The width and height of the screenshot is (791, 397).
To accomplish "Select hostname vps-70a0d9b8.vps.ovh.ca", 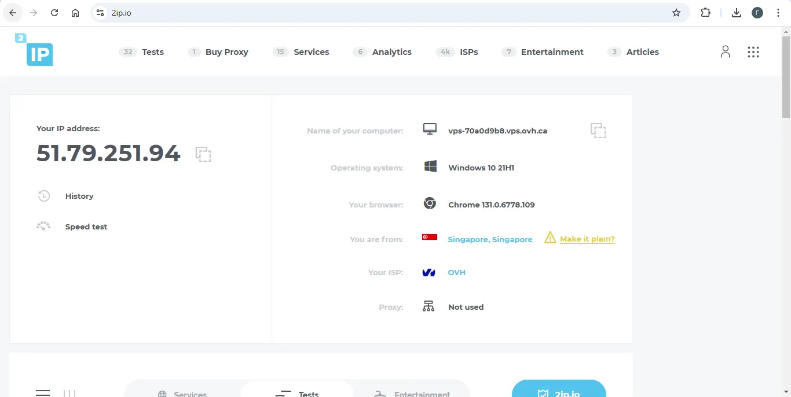I will (x=497, y=131).
